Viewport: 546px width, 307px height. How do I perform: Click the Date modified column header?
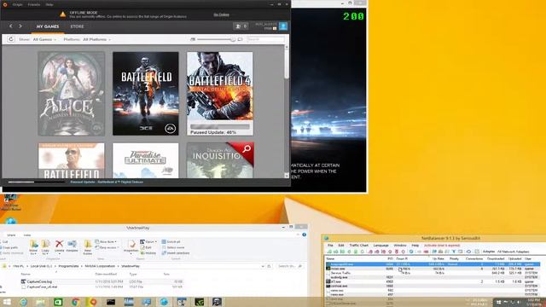pos(106,275)
